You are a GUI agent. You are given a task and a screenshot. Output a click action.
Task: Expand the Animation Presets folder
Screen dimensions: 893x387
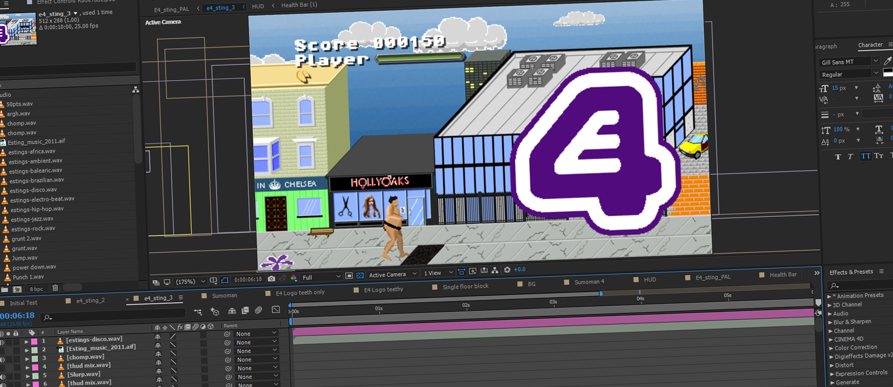point(830,296)
